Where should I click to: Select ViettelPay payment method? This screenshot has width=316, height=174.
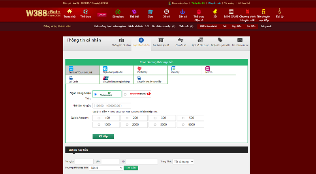150,70
